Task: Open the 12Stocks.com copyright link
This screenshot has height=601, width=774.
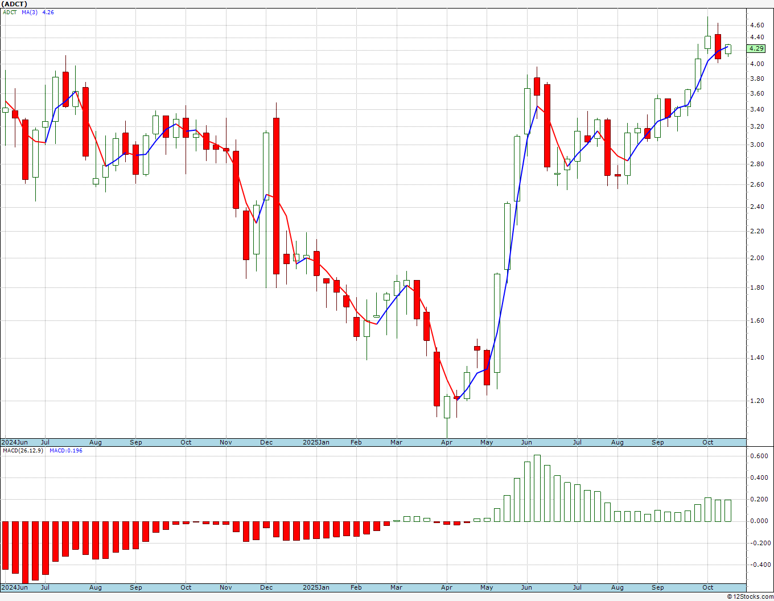Action: coord(750,596)
